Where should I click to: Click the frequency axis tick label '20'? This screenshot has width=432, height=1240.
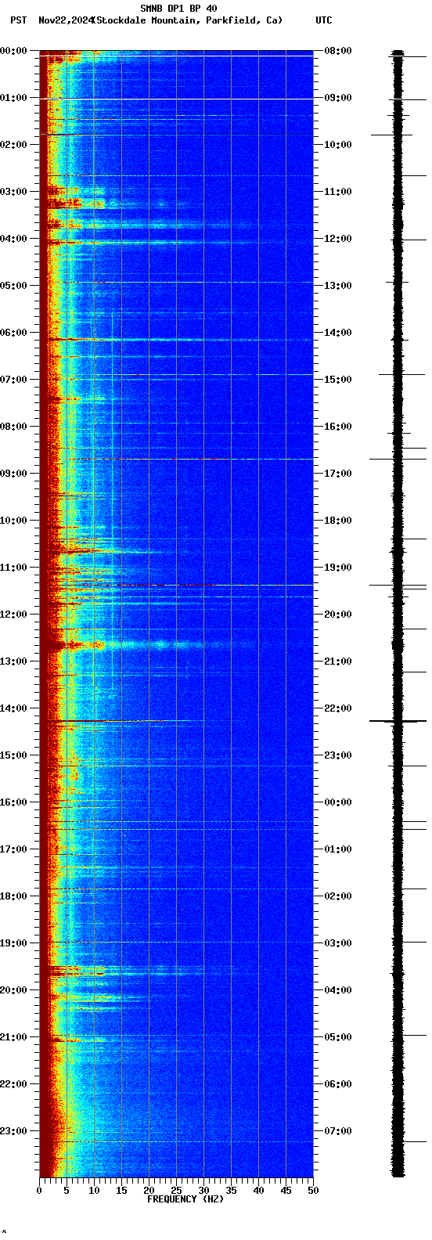coord(149,1191)
